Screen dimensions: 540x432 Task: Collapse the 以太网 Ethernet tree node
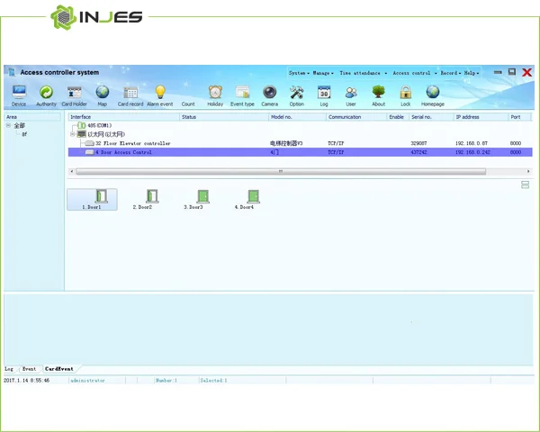(74, 134)
